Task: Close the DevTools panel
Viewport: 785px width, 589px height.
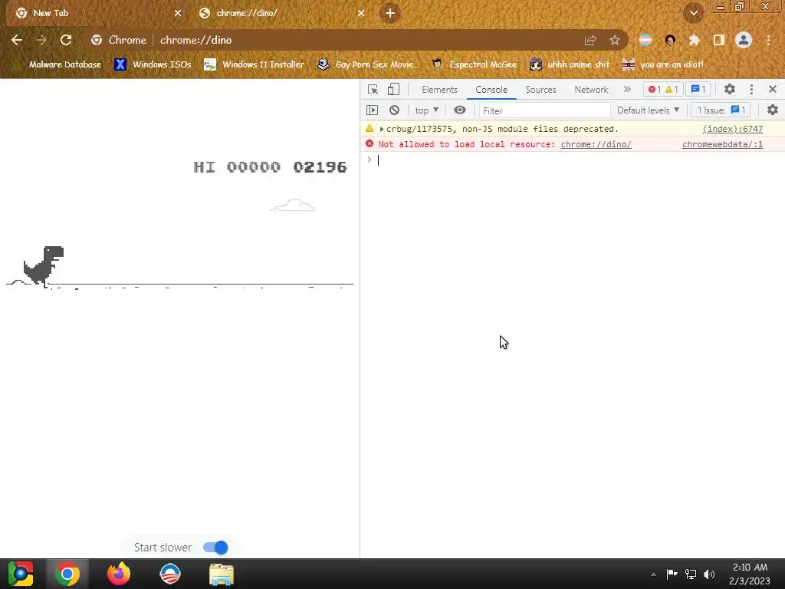Action: coord(773,89)
